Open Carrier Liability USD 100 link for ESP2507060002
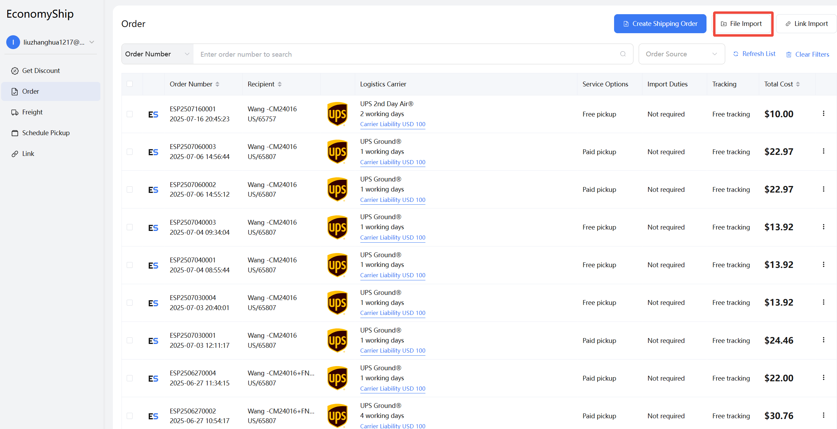This screenshot has width=837, height=429. pyautogui.click(x=393, y=200)
